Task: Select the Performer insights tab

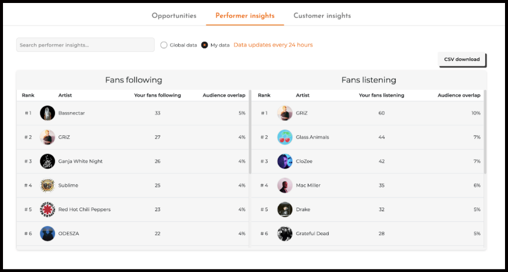Action: pyautogui.click(x=244, y=16)
